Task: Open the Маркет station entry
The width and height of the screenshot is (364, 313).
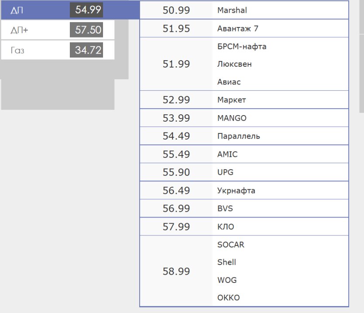Action: click(x=231, y=100)
